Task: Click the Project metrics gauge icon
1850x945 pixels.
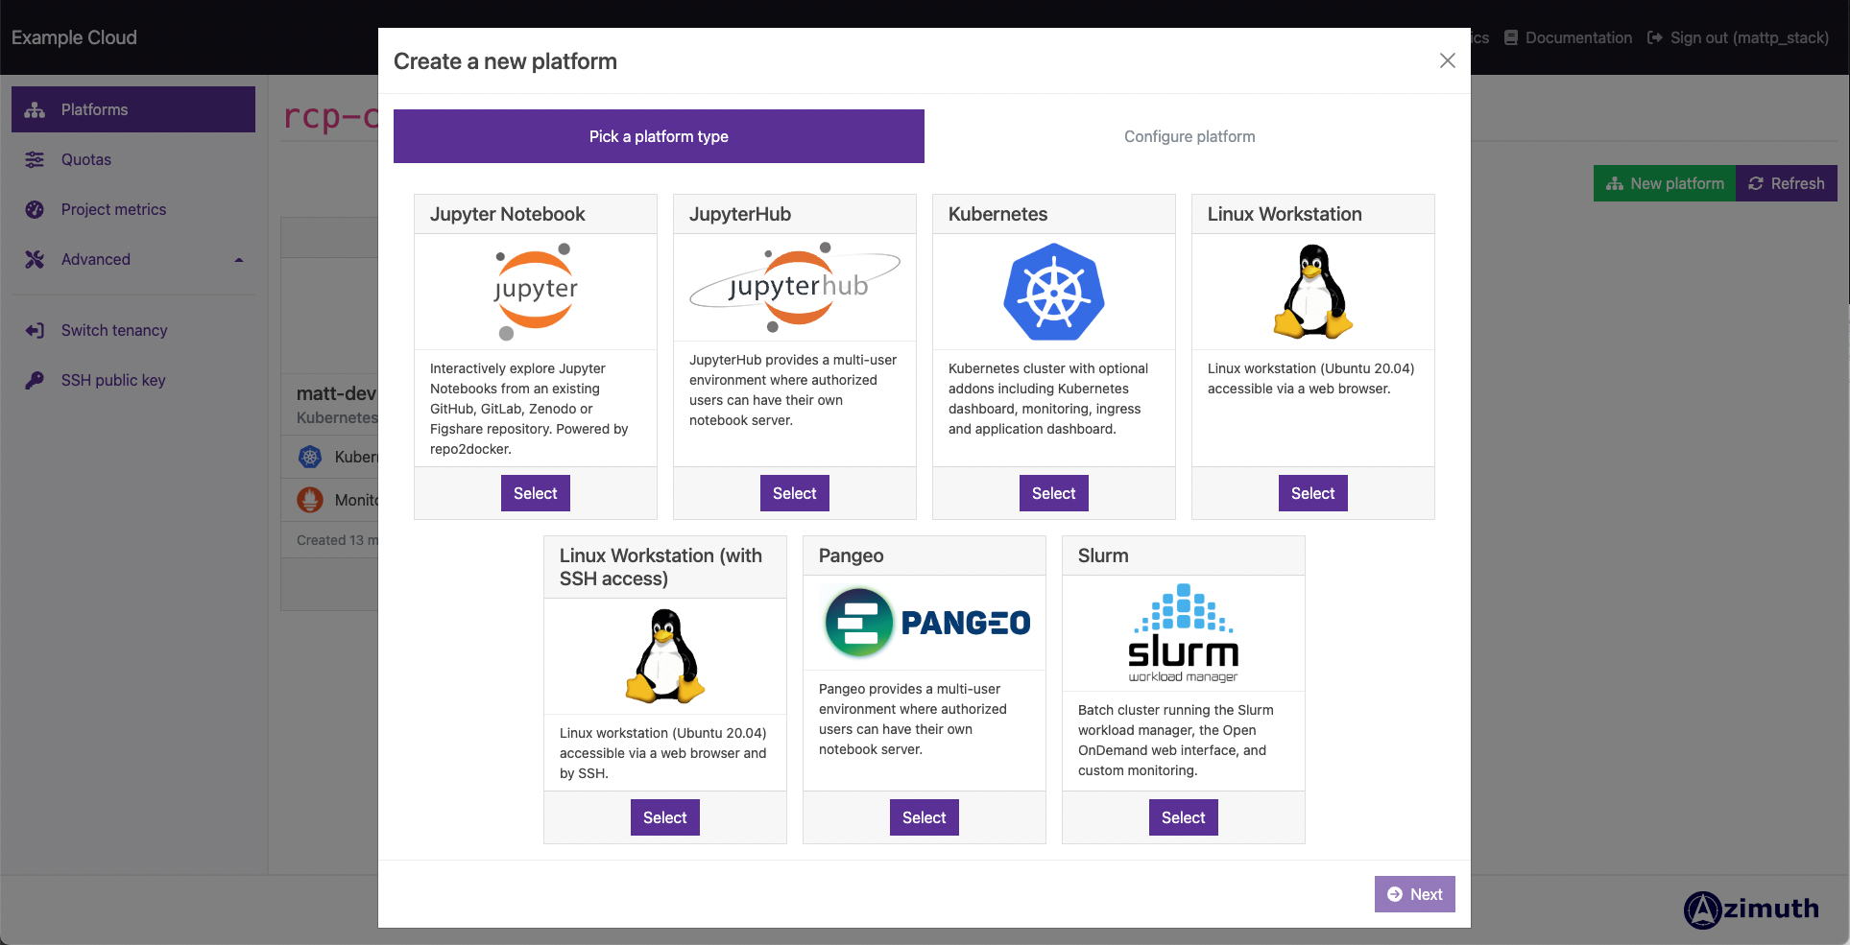Action: pyautogui.click(x=35, y=209)
